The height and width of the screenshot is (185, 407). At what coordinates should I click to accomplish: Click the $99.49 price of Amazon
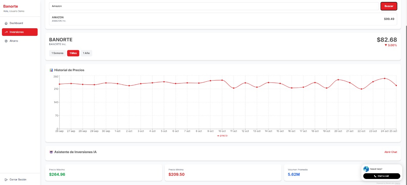tap(389, 19)
